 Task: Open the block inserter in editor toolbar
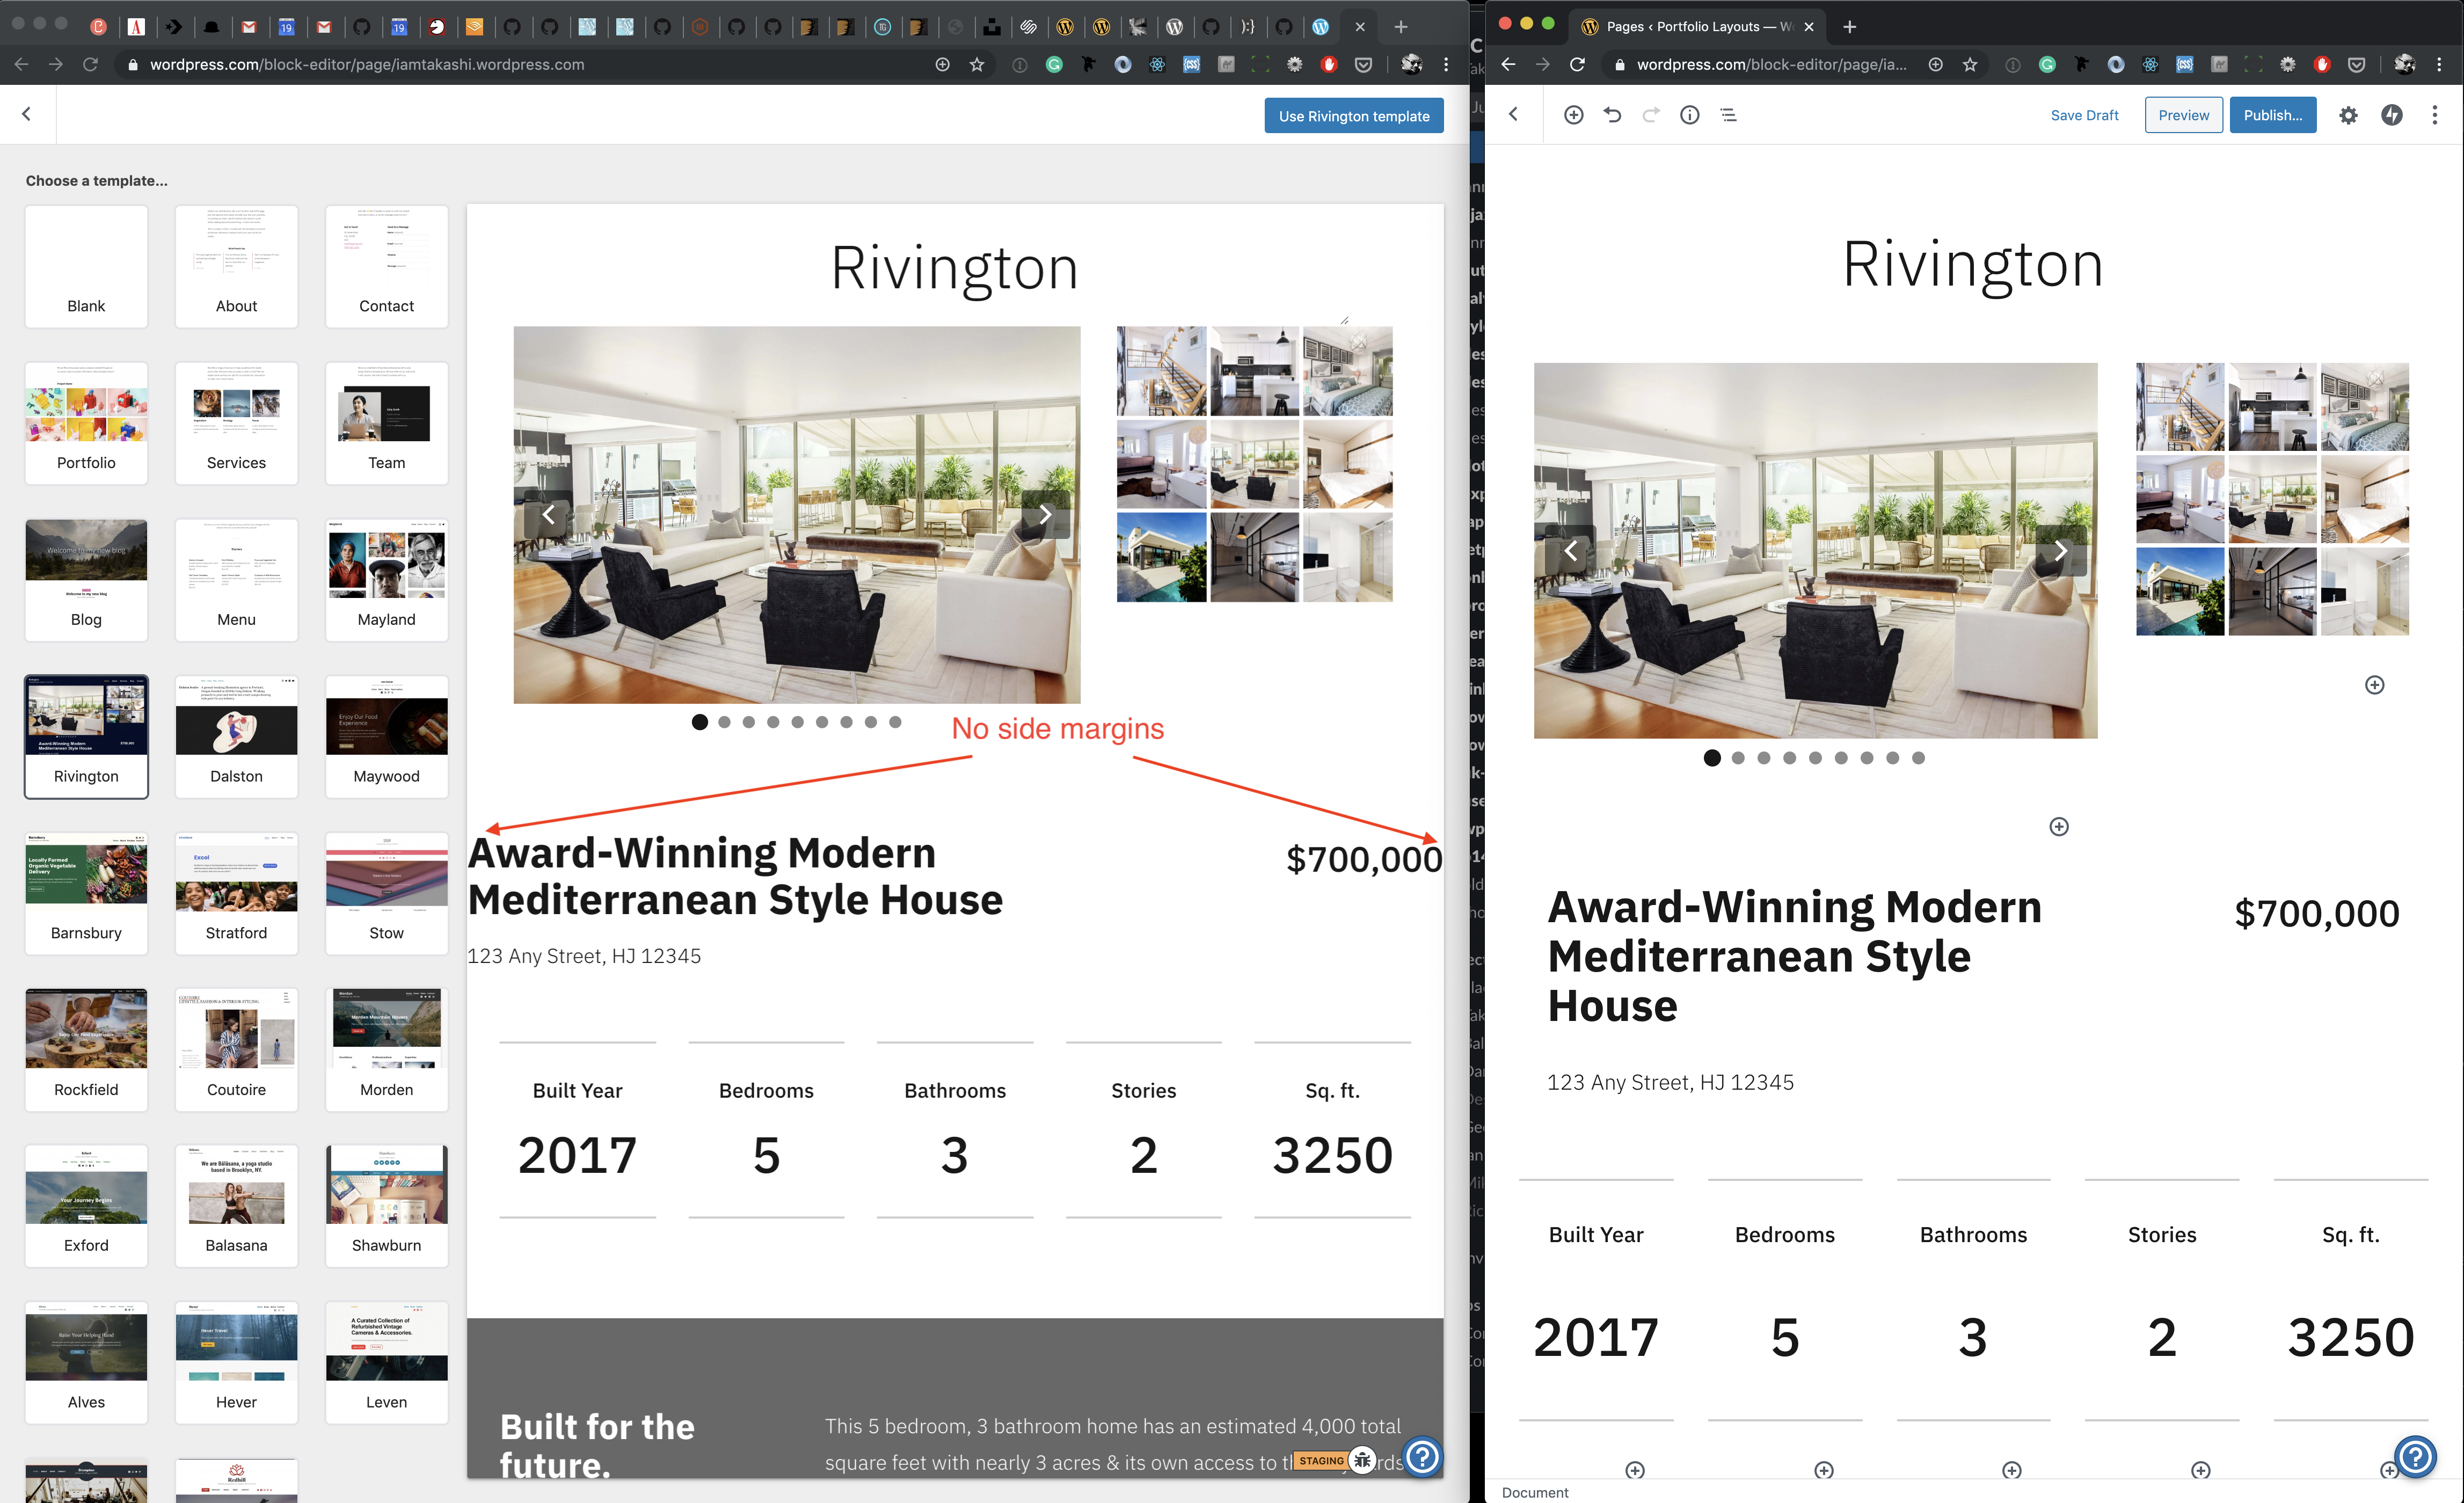1573,115
